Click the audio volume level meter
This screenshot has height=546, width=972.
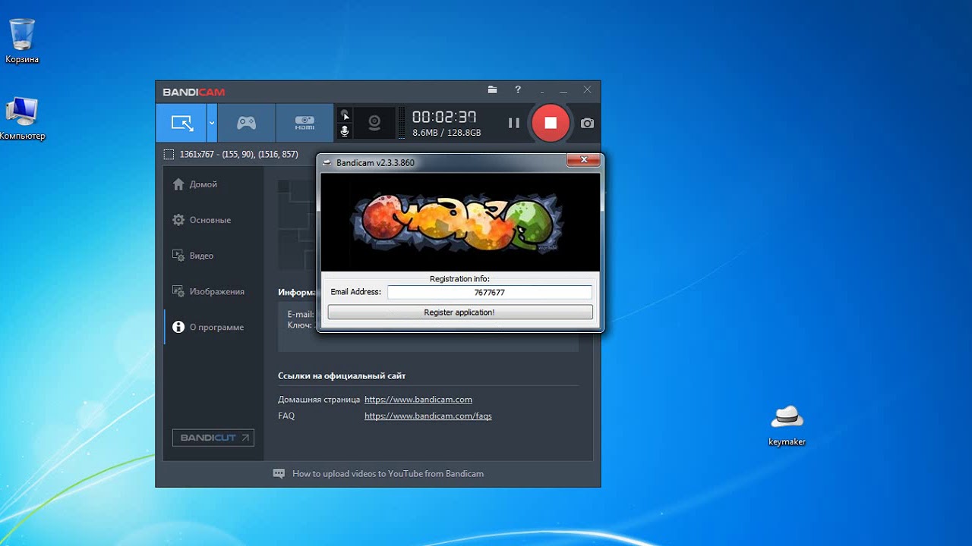coord(402,123)
